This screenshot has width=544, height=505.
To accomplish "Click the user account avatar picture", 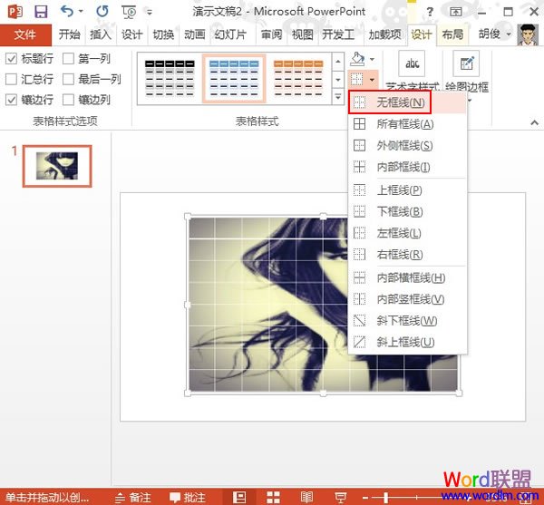I will click(528, 34).
